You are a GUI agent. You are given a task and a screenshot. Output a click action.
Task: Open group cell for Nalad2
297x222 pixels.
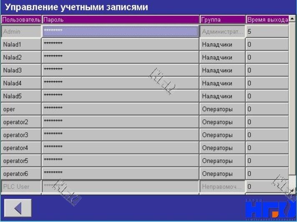tap(222, 57)
